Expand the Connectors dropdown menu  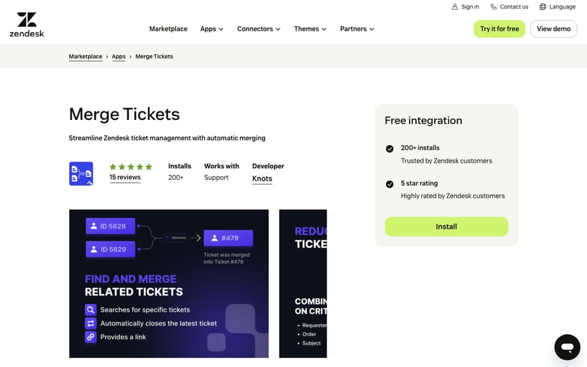pyautogui.click(x=259, y=29)
